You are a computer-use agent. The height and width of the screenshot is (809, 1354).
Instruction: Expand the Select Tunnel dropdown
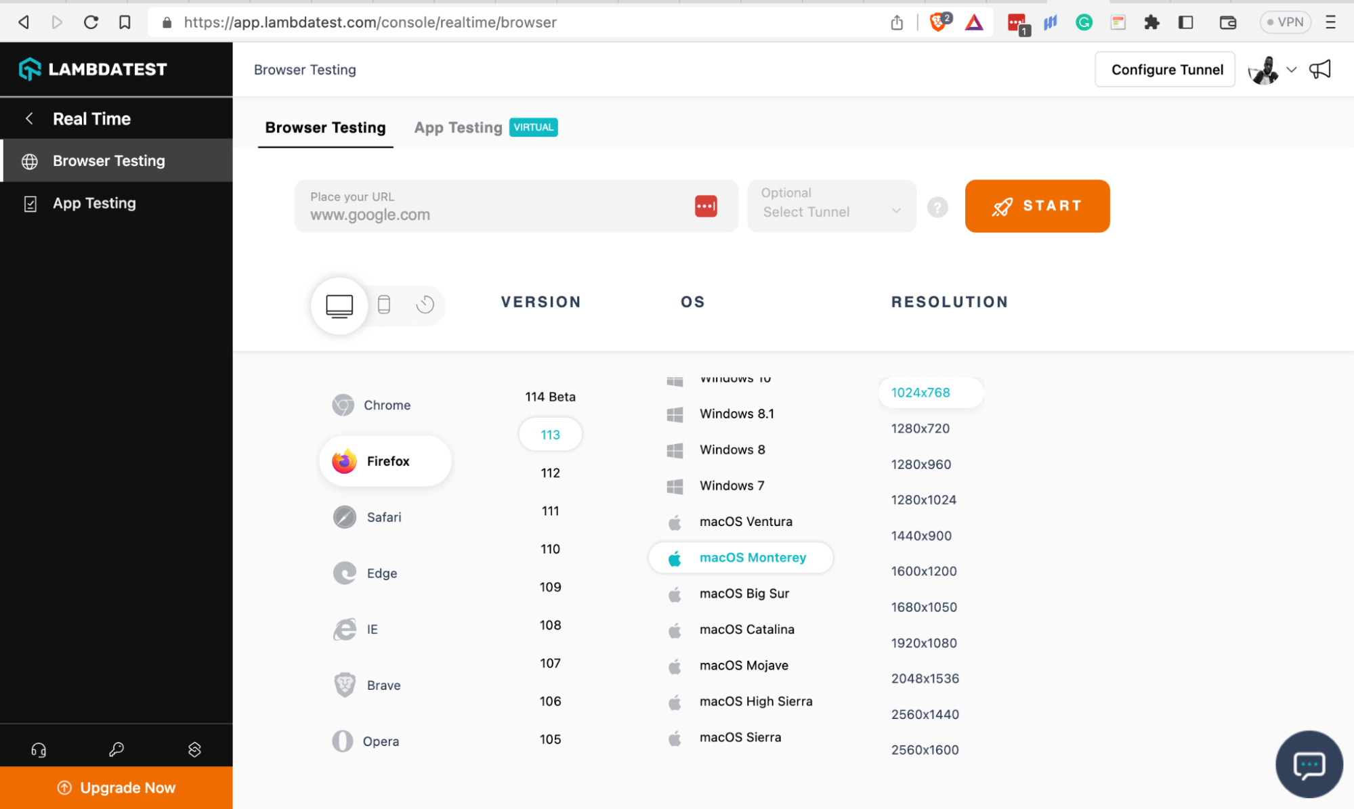pos(831,206)
